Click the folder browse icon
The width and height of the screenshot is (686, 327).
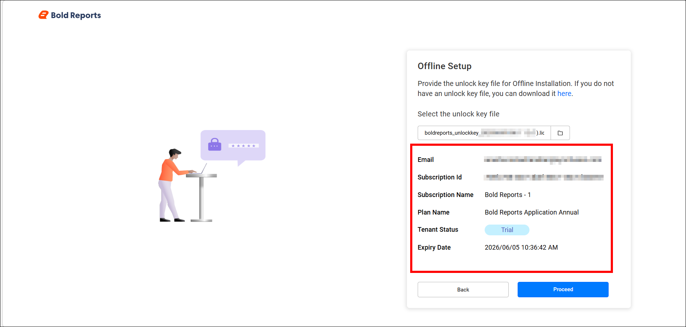pos(560,133)
